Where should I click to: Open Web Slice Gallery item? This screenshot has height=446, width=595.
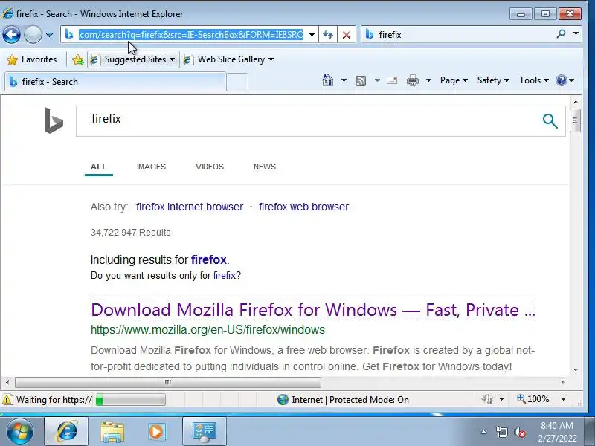click(x=228, y=59)
